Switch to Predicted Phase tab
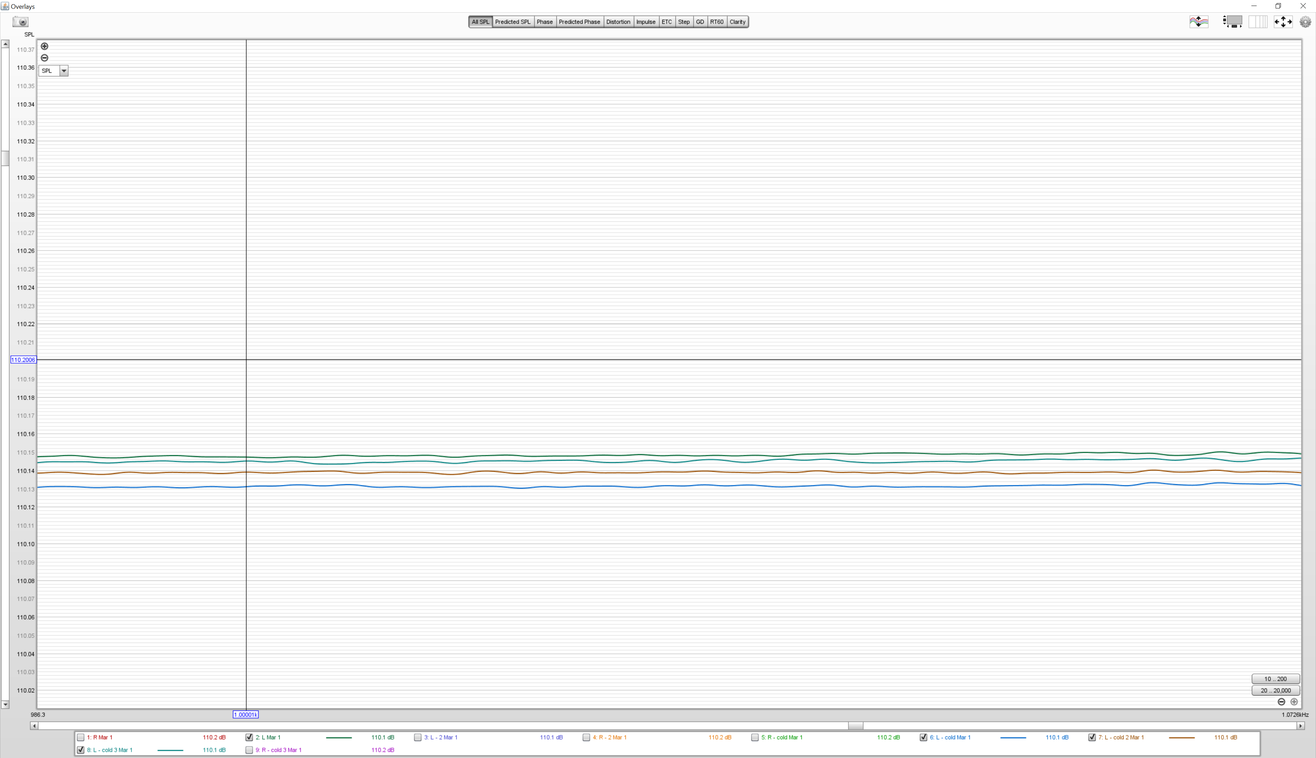Image resolution: width=1316 pixels, height=758 pixels. pyautogui.click(x=580, y=22)
